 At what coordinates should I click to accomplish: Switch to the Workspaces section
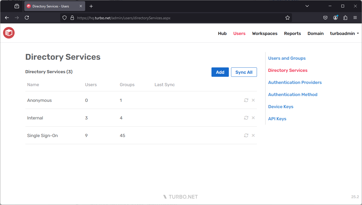pyautogui.click(x=264, y=33)
